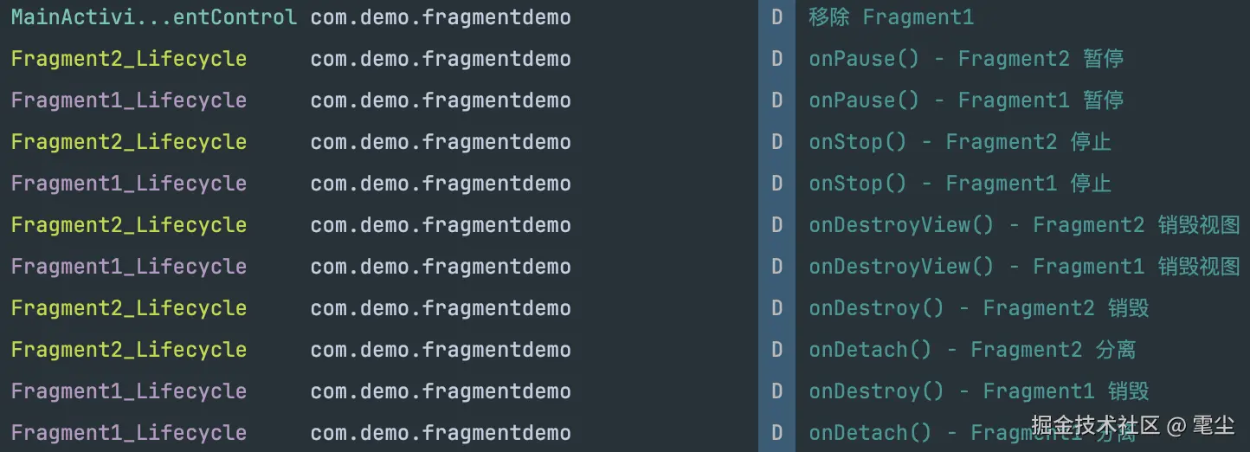Click the 'onStop() - Fragment2 停止' log text

(959, 142)
